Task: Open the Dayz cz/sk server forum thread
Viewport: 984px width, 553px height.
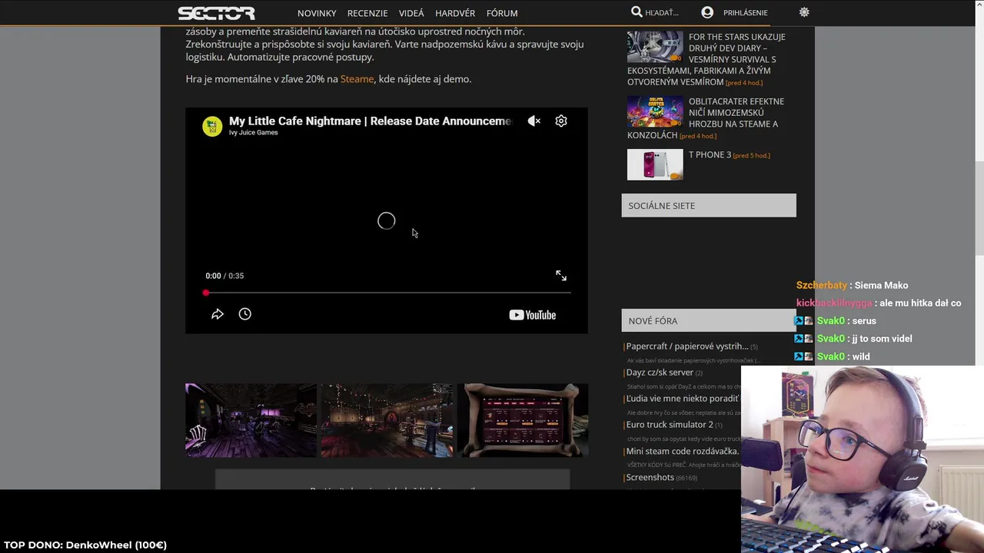Action: click(x=660, y=373)
